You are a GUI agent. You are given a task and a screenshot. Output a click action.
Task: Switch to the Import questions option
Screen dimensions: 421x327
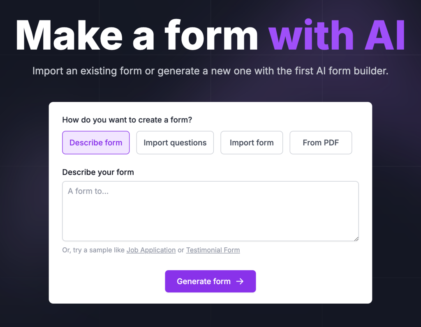coord(175,143)
